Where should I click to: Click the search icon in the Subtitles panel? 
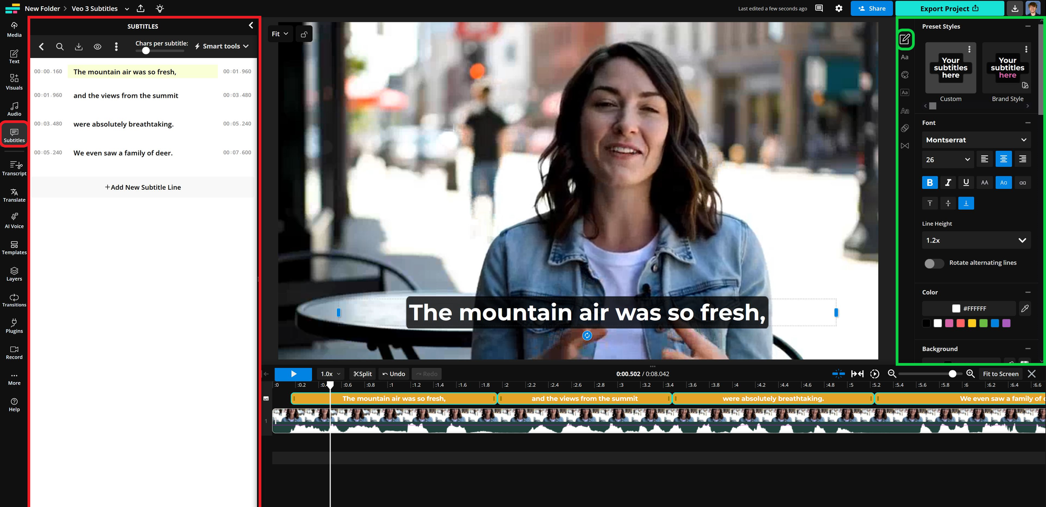tap(60, 47)
